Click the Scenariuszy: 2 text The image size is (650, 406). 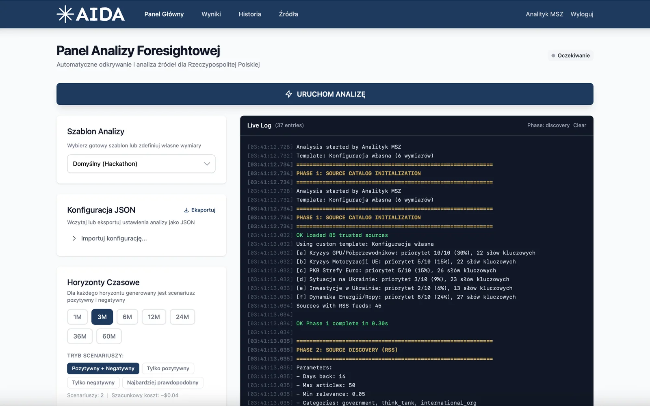85,395
